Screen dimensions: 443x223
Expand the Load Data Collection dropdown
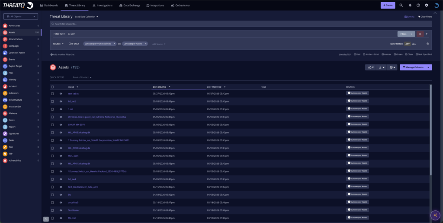87,17
